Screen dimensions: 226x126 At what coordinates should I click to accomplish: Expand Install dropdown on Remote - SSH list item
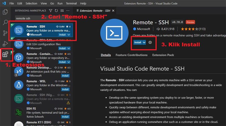point(69,34)
